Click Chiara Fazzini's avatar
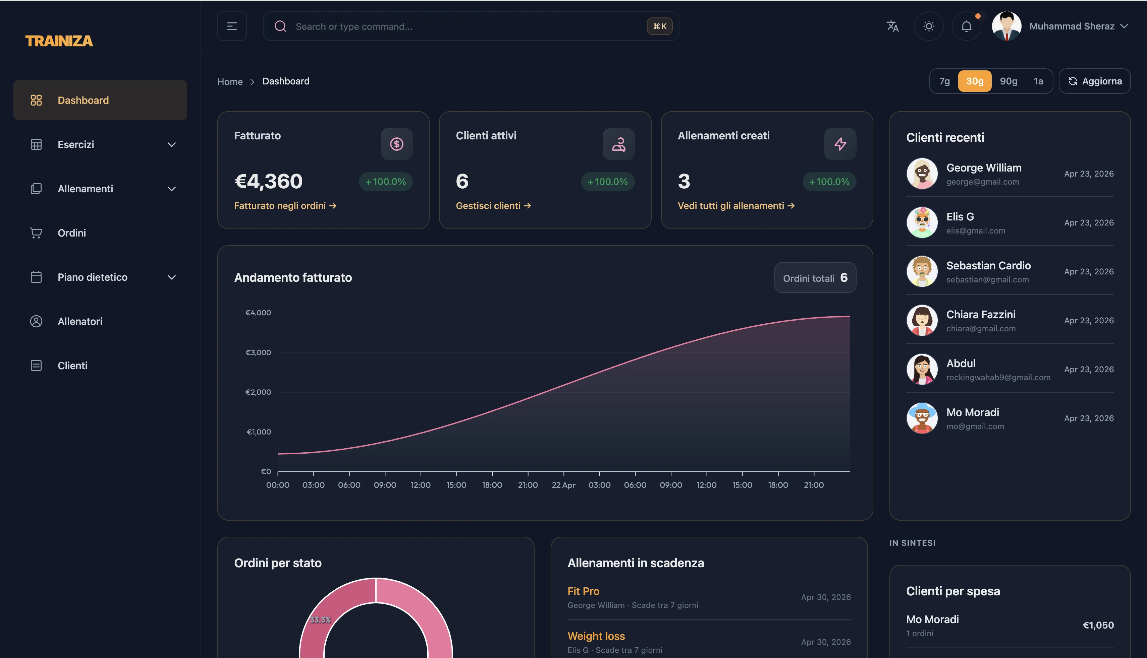 (922, 320)
